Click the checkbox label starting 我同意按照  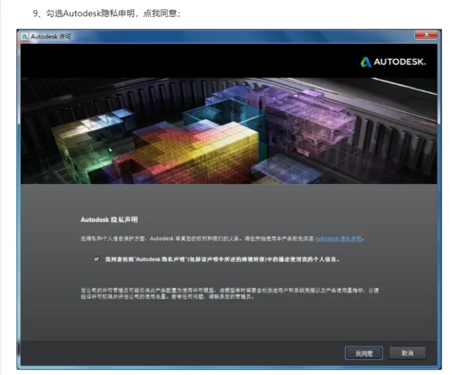[x=221, y=260]
